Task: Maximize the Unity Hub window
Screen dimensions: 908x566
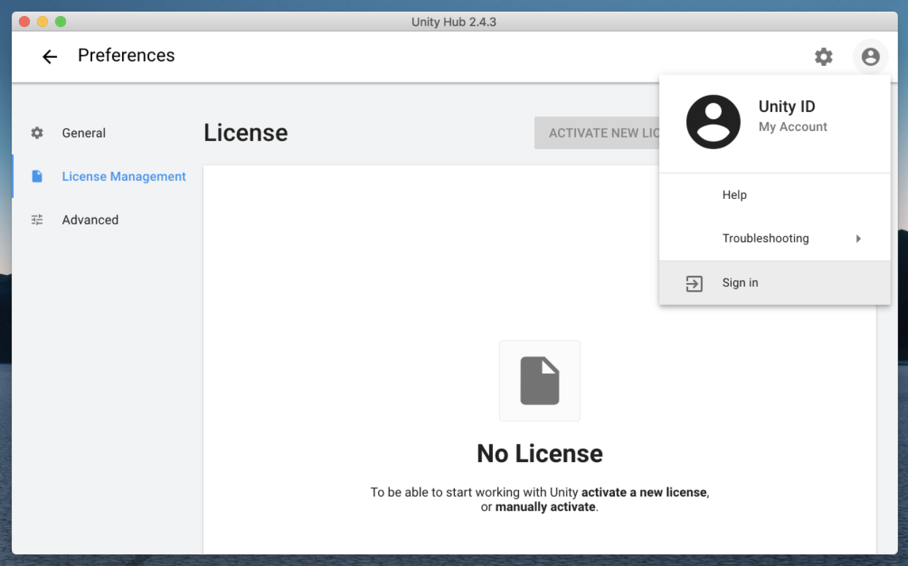Action: tap(61, 22)
